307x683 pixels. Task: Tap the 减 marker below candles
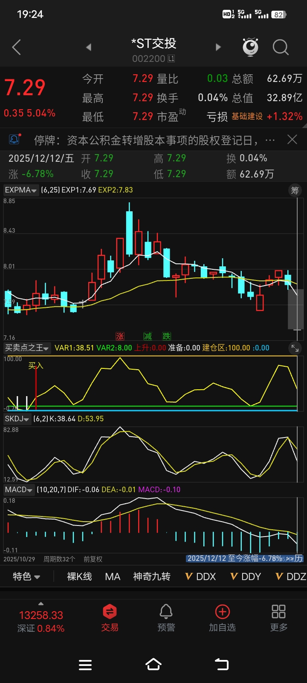(x=148, y=336)
